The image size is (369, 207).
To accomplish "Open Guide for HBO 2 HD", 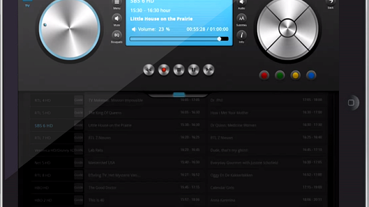I will click(78, 200).
